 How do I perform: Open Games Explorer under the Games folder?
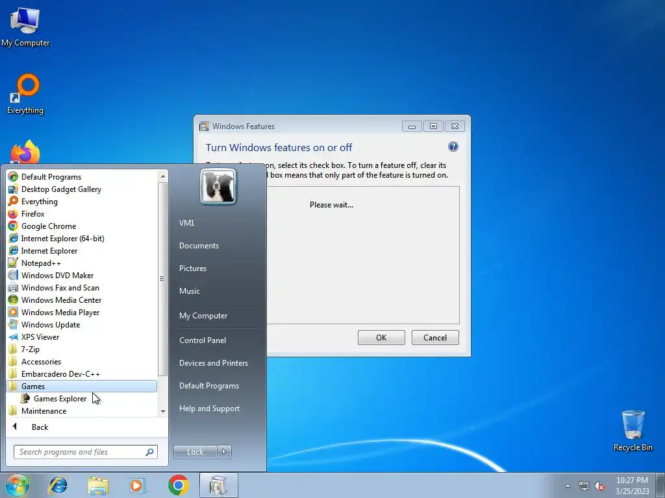click(x=82, y=399)
